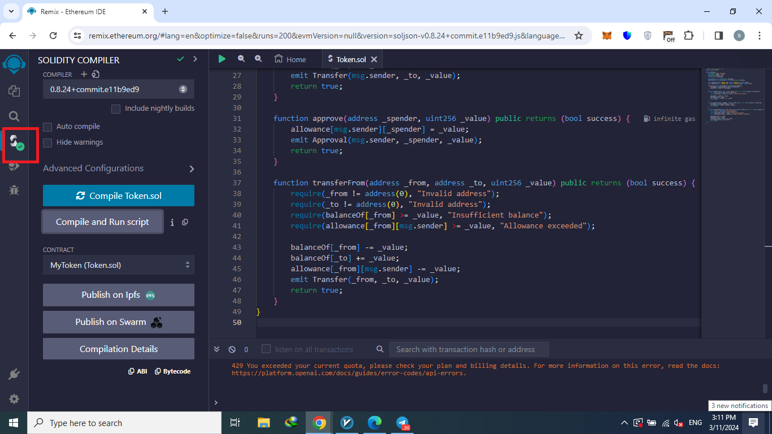This screenshot has height=434, width=772.
Task: Copy the script icon next to info icon
Action: (x=185, y=223)
